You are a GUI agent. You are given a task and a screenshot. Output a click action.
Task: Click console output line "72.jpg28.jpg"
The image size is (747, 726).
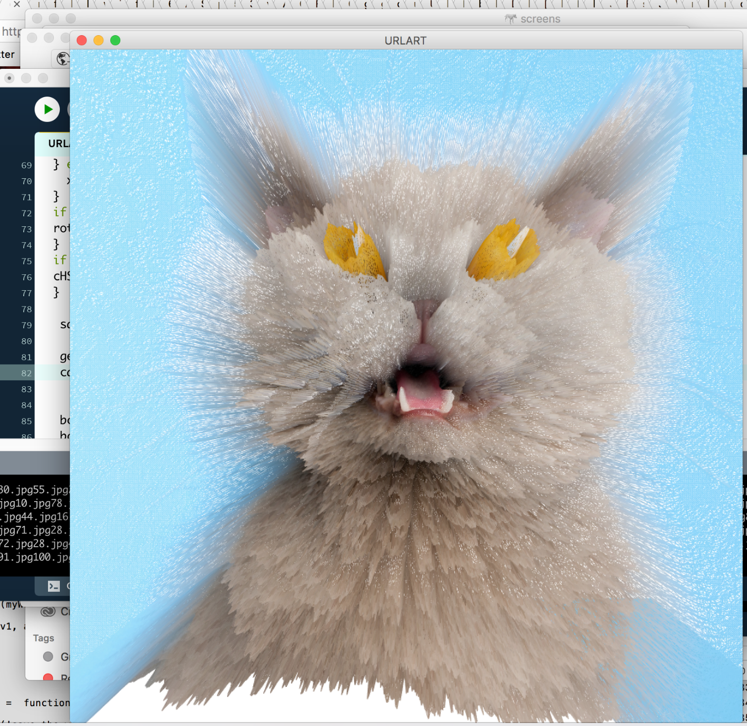(x=35, y=544)
